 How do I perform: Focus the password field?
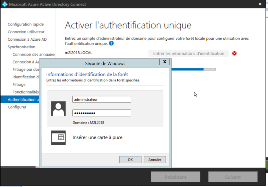coord(102,113)
